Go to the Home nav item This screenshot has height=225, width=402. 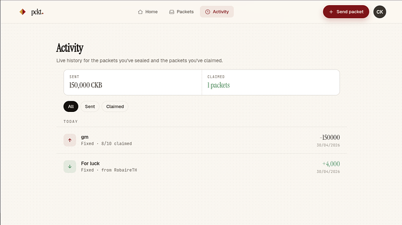coord(147,12)
